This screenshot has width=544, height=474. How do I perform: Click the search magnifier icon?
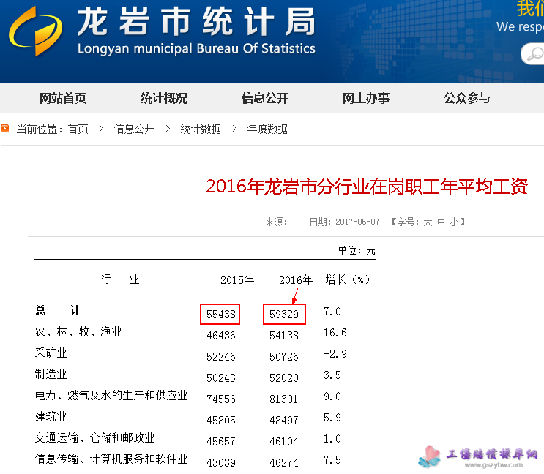tap(535, 54)
